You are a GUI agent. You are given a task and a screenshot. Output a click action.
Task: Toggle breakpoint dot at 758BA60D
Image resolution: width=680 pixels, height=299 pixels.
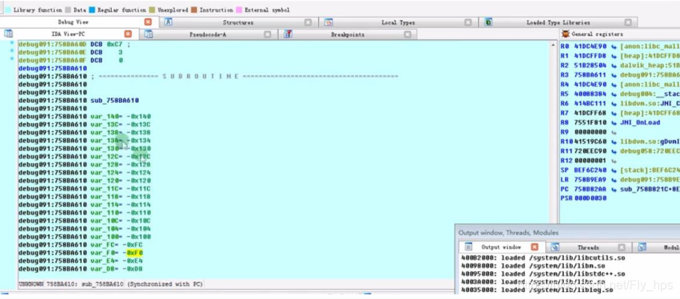tap(12, 44)
